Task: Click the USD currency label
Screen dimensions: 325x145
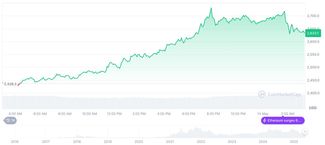Action: 313,108
